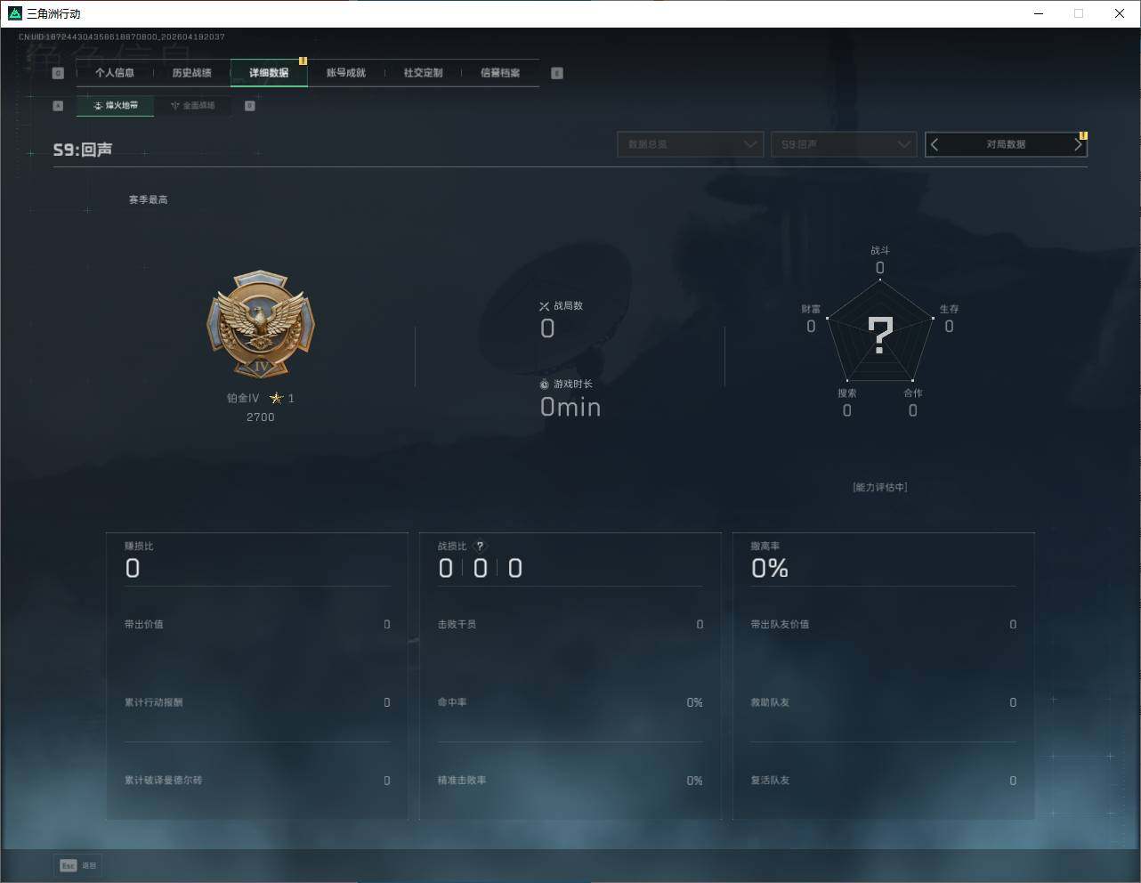1141x883 pixels.
Task: Click the D key next-mode icon
Action: 250,106
